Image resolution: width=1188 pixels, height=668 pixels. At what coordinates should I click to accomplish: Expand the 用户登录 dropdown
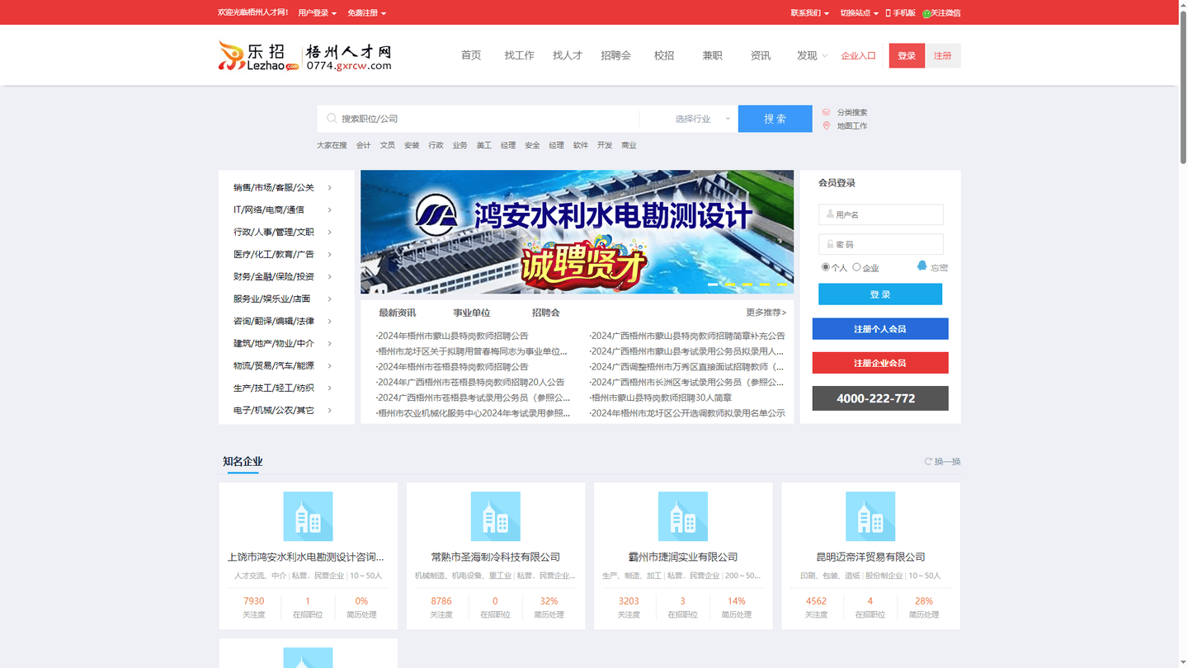pyautogui.click(x=318, y=13)
